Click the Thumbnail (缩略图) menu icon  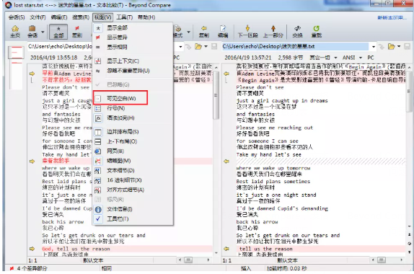pos(98,161)
